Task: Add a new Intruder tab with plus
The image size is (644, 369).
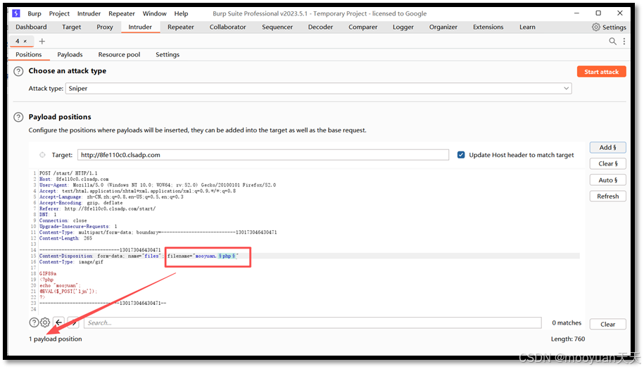Action: pyautogui.click(x=42, y=41)
